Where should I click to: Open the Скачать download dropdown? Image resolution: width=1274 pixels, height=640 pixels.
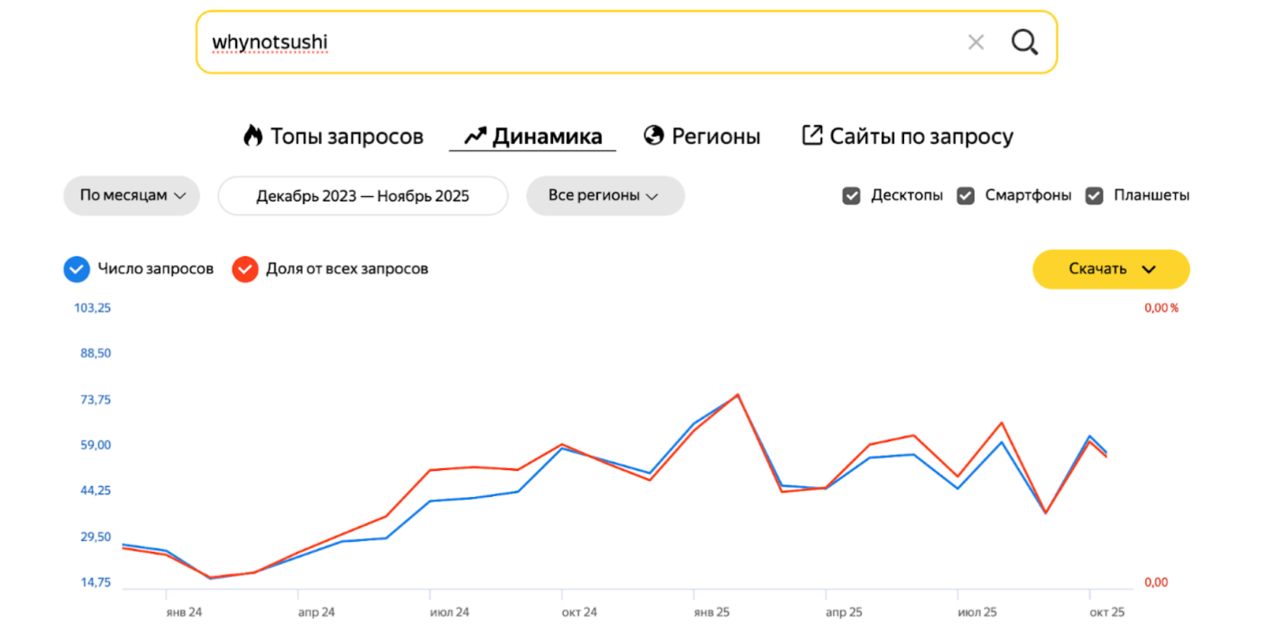1110,269
